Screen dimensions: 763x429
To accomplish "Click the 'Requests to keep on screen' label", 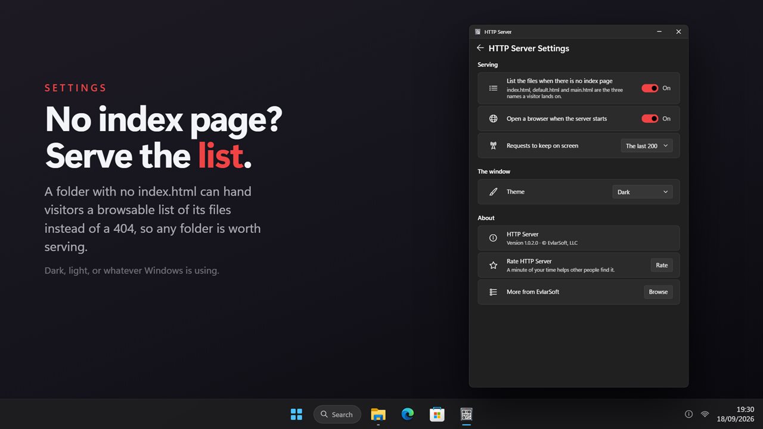I will point(542,145).
